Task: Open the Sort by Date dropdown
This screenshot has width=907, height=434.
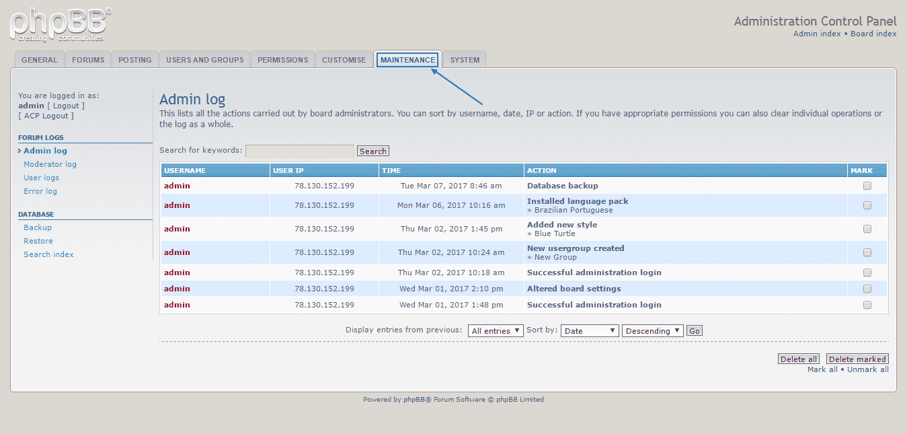Action: pyautogui.click(x=589, y=330)
